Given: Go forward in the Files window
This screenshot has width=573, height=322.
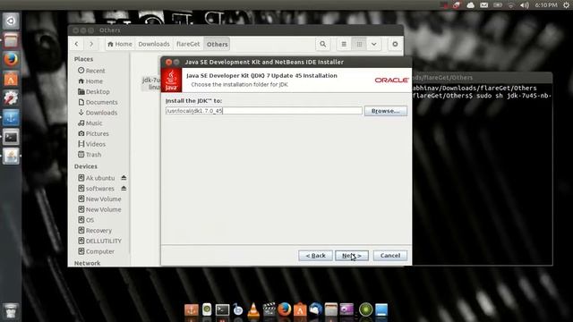Looking at the screenshot, I should (x=91, y=44).
